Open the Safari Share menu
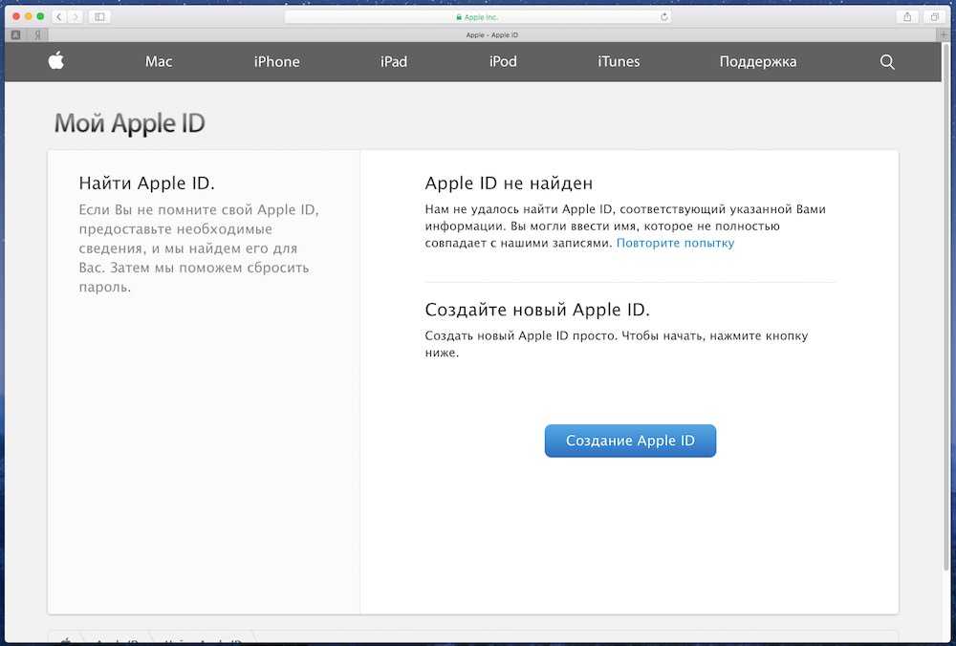Image resolution: width=956 pixels, height=646 pixels. pyautogui.click(x=907, y=17)
